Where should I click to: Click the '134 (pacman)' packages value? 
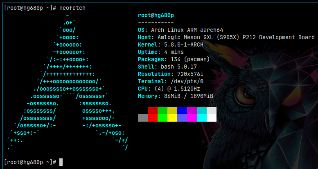coord(190,59)
